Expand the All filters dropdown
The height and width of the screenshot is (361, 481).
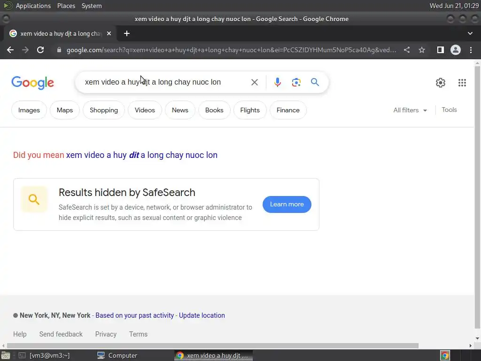[410, 110]
